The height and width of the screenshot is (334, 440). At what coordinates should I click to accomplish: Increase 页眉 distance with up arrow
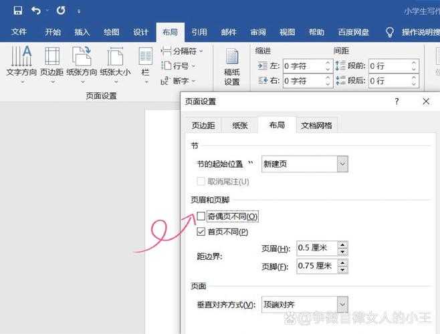tap(342, 244)
